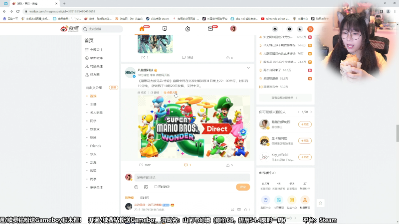Open the top post's image thumbnail
The image size is (399, 224).
155,44
